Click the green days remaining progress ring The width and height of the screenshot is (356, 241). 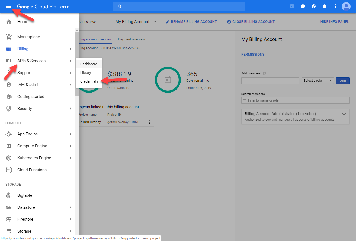coord(168,80)
